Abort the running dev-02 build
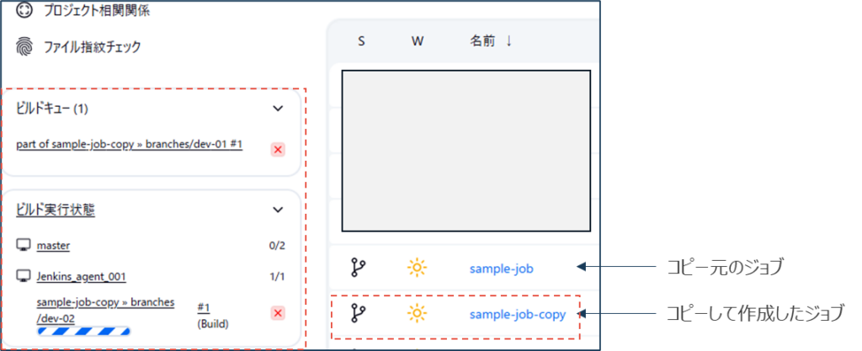862x351 pixels. tap(278, 312)
